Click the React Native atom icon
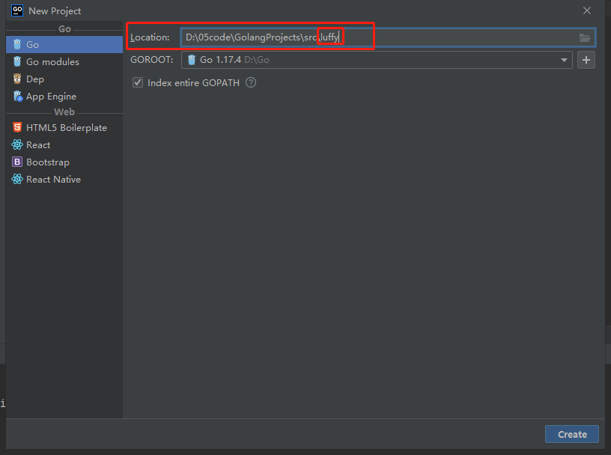The image size is (611, 455). [17, 179]
